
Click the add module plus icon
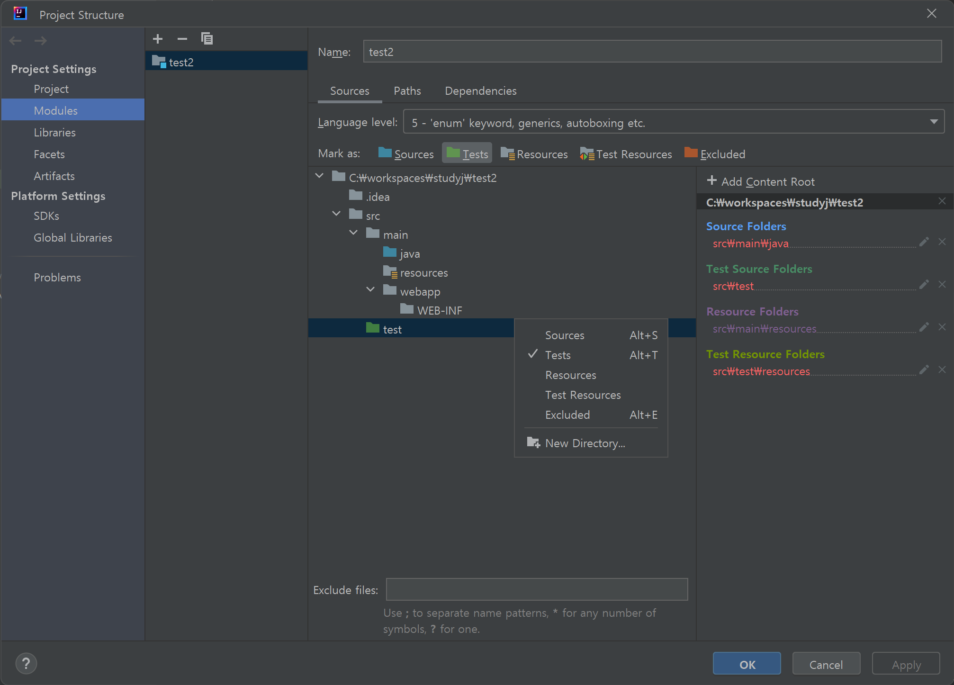tap(158, 39)
